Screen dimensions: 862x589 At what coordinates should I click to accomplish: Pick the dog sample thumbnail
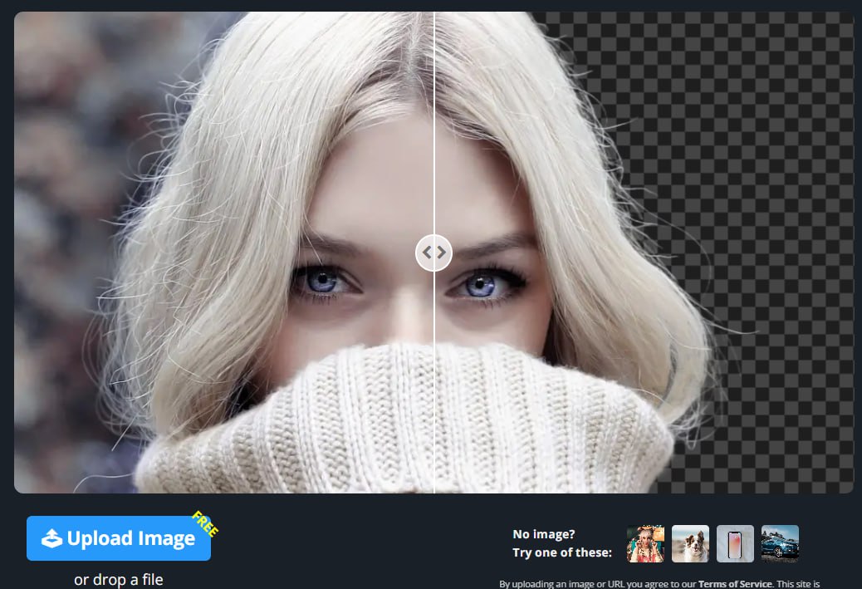[x=690, y=543]
